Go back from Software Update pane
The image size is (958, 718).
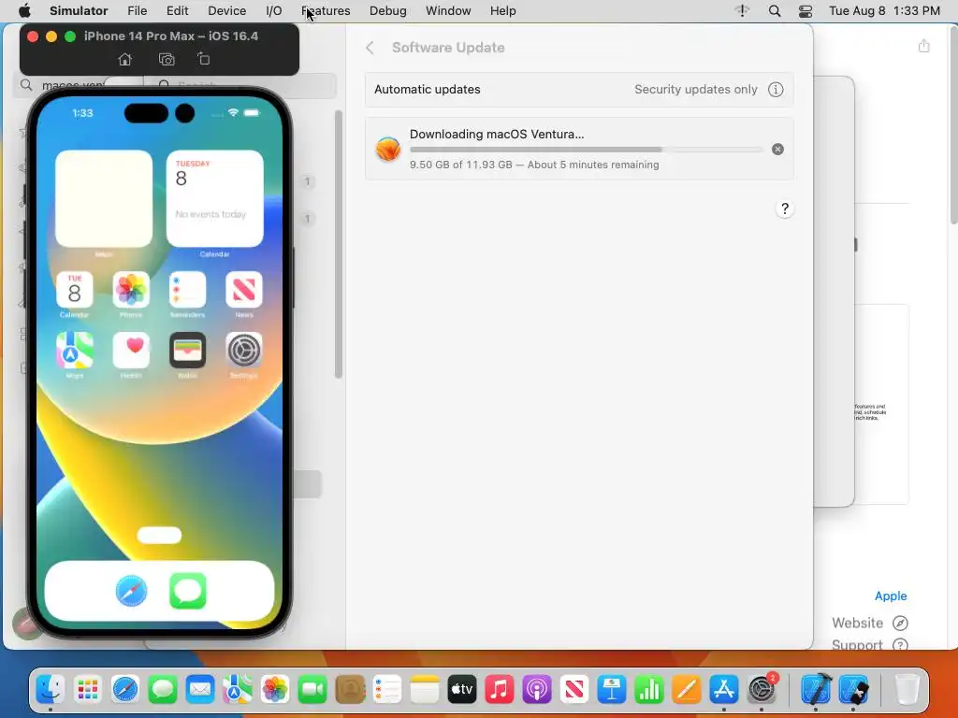click(370, 48)
